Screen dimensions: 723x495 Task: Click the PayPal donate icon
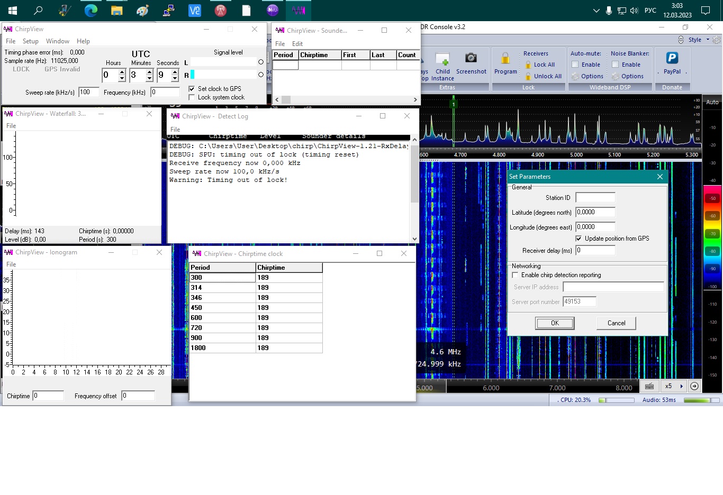coord(672,58)
